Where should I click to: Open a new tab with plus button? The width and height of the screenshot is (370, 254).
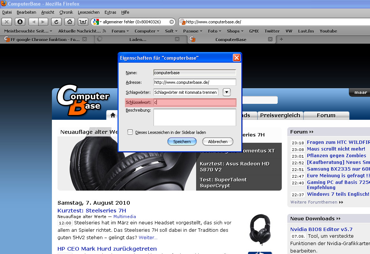pyautogui.click(x=281, y=39)
